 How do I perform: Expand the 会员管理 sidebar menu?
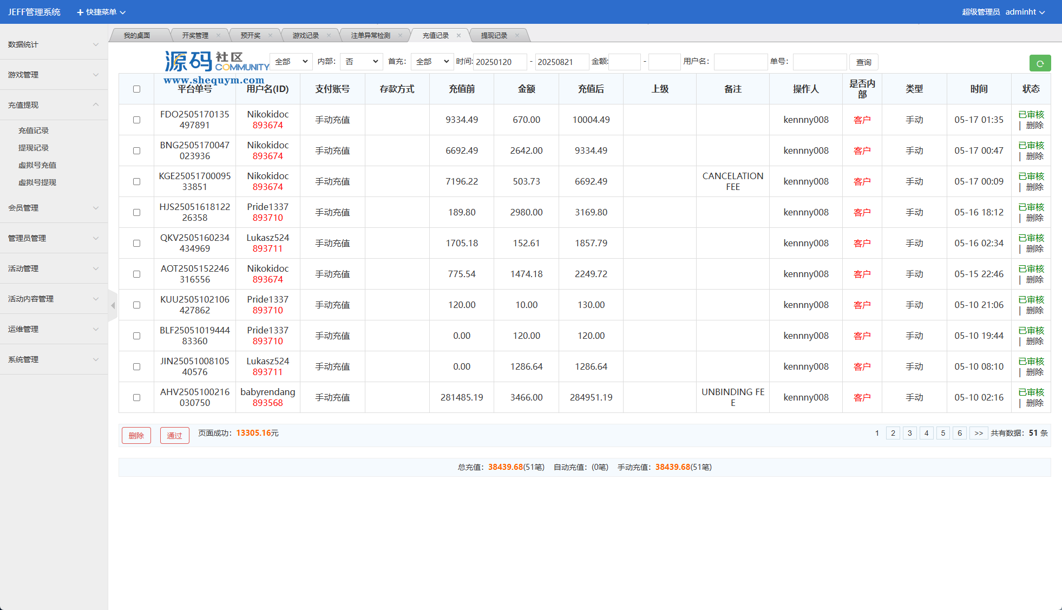coord(53,208)
